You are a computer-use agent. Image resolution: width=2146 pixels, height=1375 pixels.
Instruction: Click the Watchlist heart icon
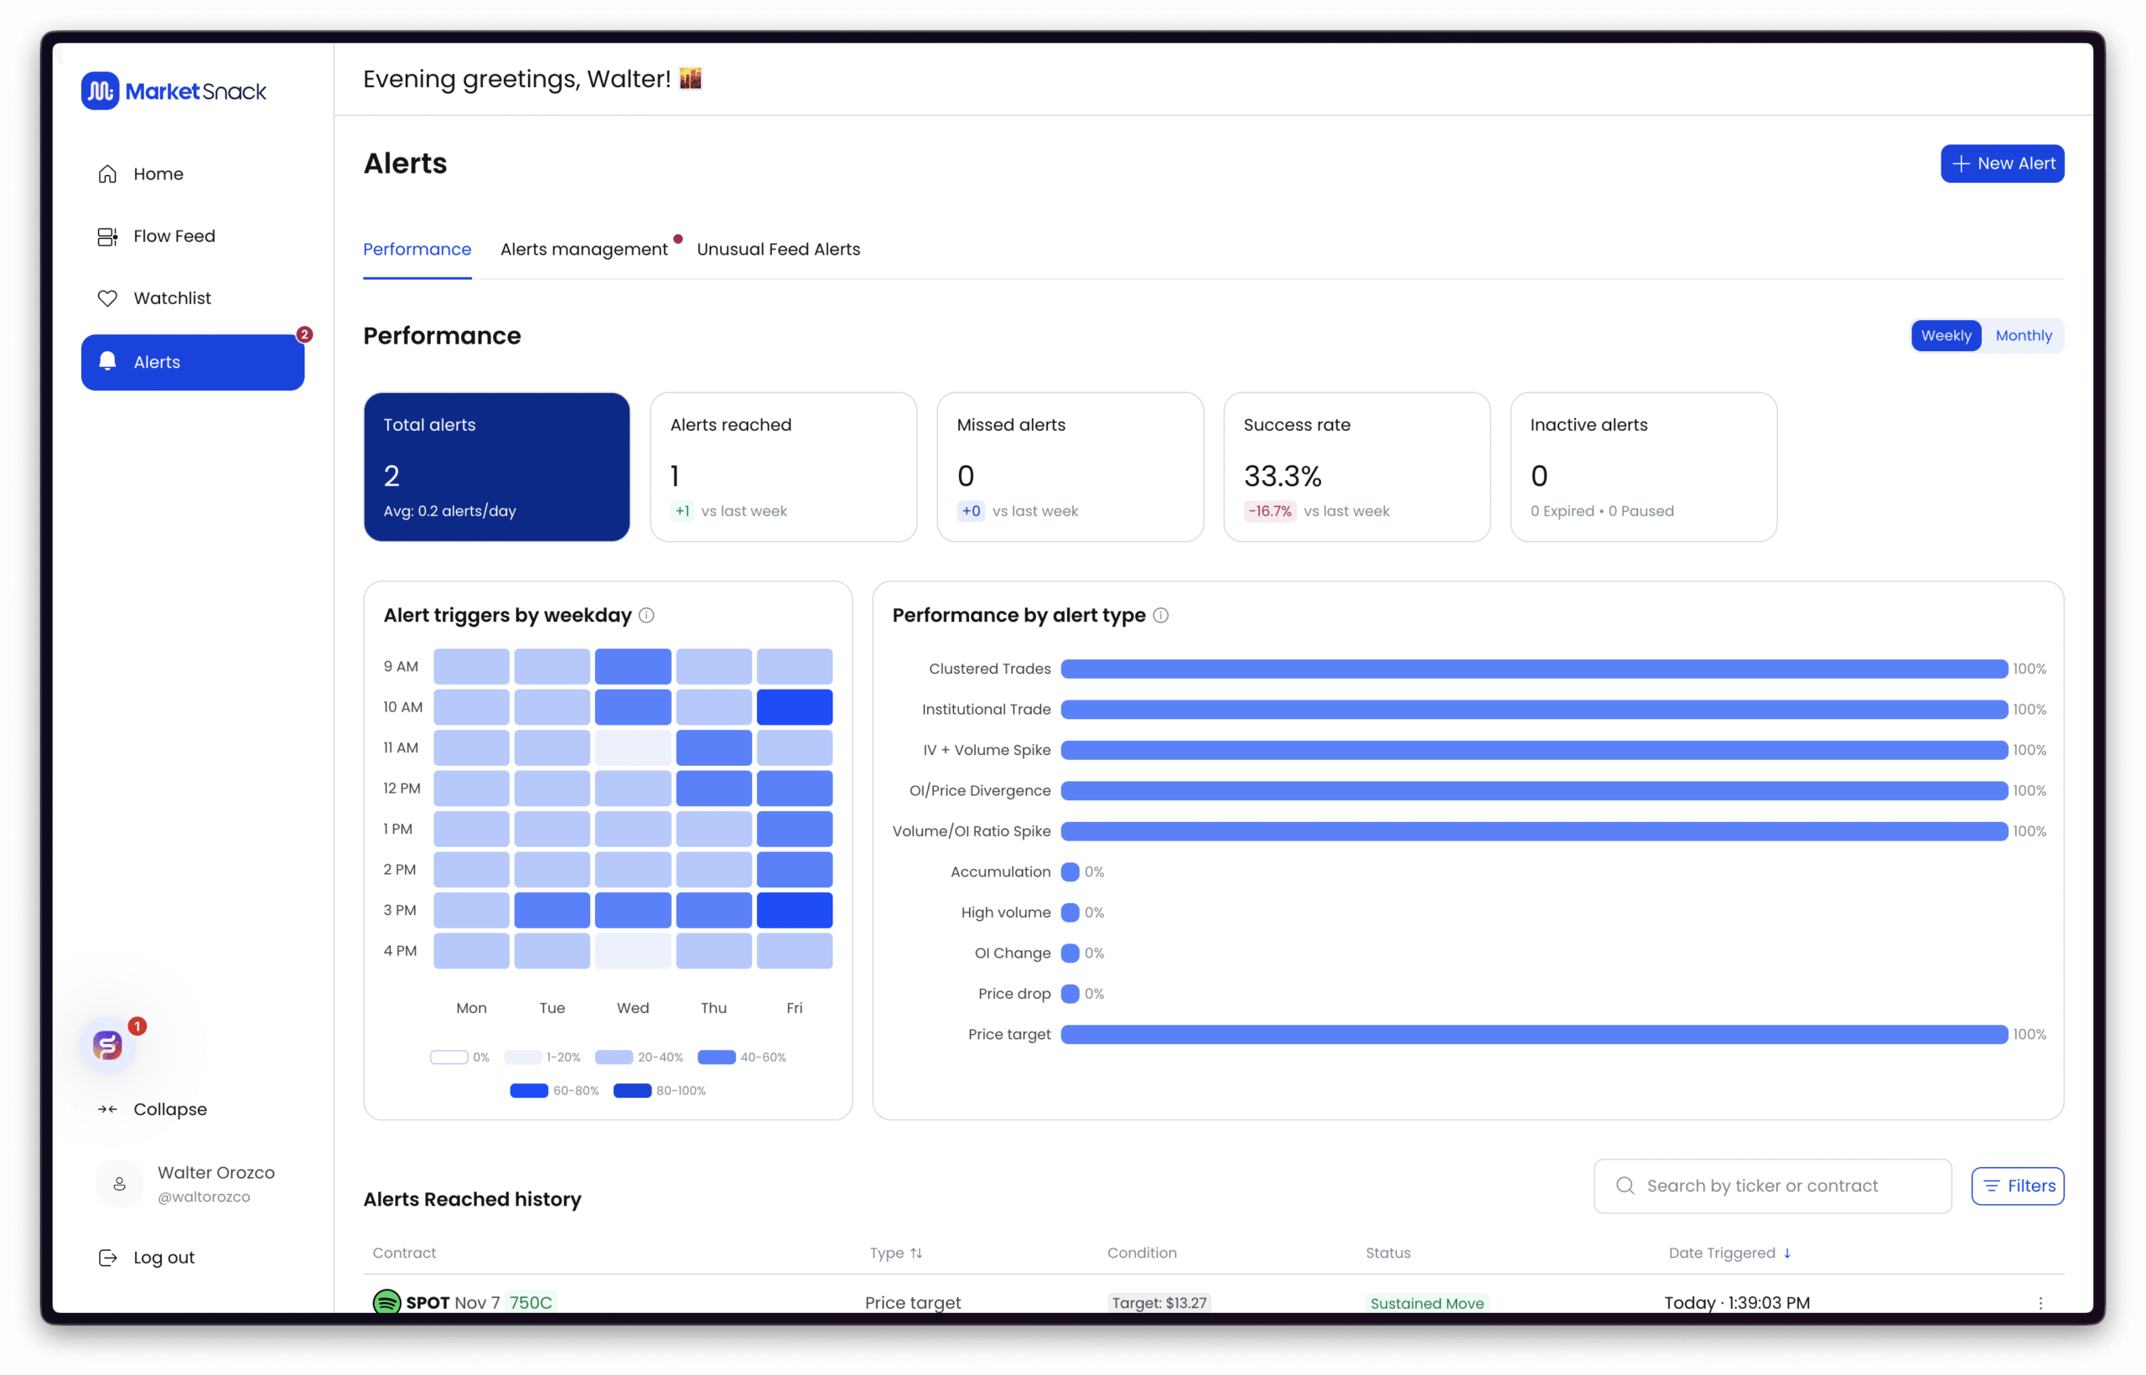(107, 298)
